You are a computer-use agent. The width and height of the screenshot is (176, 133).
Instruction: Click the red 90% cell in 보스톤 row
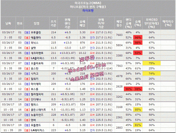[x=128, y=89]
